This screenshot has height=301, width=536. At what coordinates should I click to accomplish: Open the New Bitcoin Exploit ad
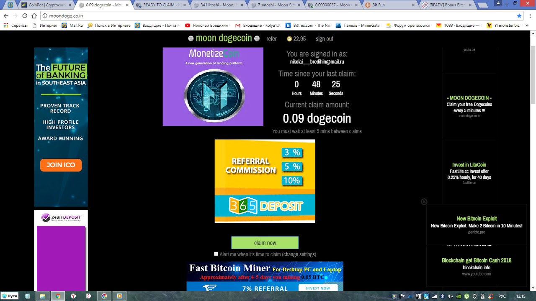pyautogui.click(x=477, y=224)
